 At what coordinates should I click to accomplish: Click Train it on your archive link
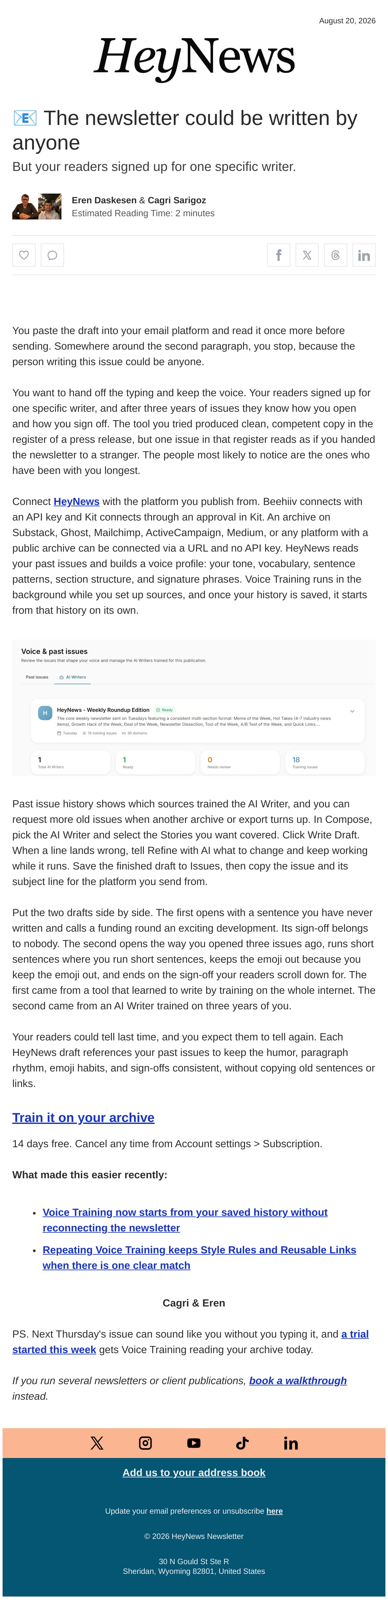coord(83,1118)
